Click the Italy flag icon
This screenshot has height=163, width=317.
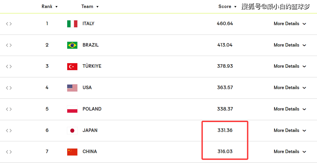tap(72, 24)
